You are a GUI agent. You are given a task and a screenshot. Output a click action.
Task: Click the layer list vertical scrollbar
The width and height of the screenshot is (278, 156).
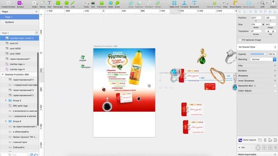pyautogui.click(x=38, y=89)
